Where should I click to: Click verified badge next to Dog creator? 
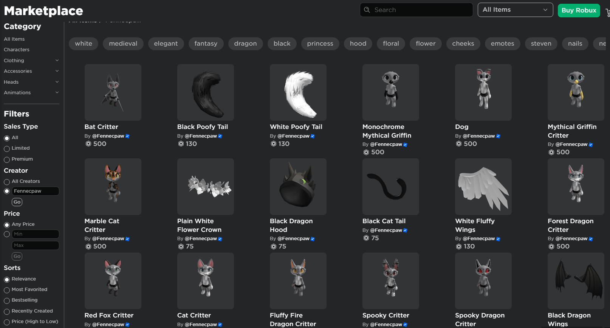(498, 136)
